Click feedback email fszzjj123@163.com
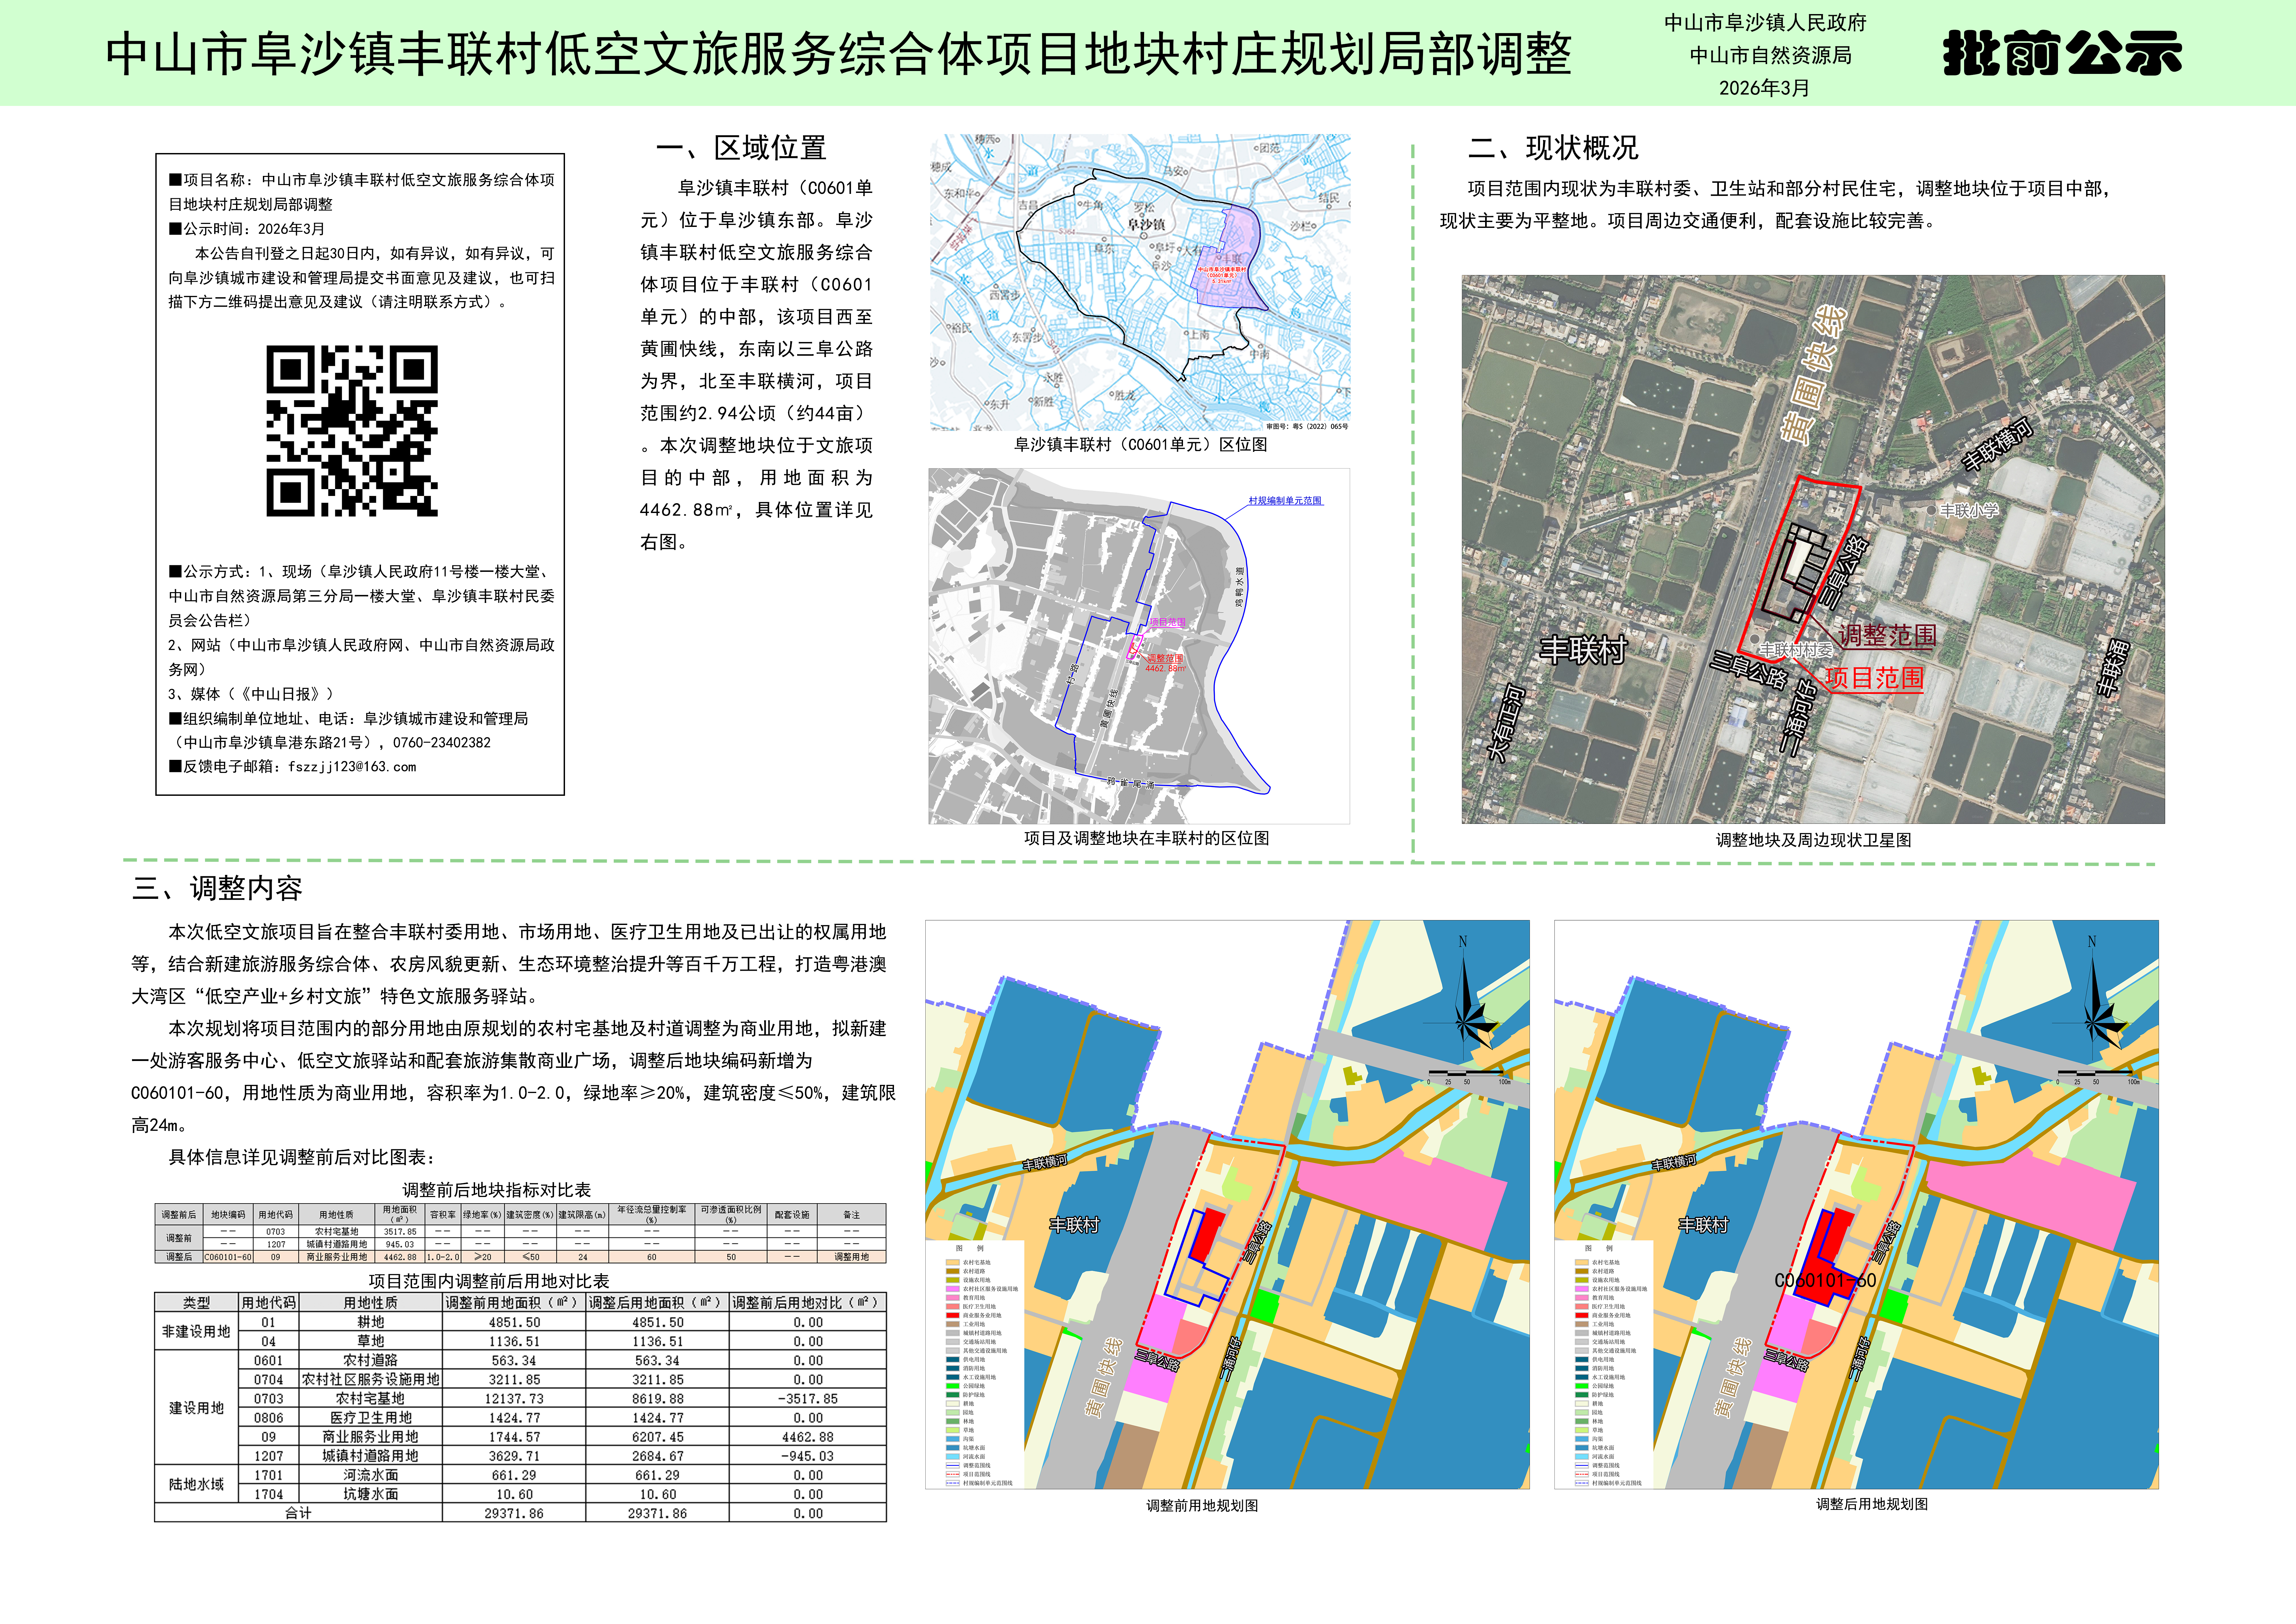This screenshot has height=1624, width=2296. point(352,767)
